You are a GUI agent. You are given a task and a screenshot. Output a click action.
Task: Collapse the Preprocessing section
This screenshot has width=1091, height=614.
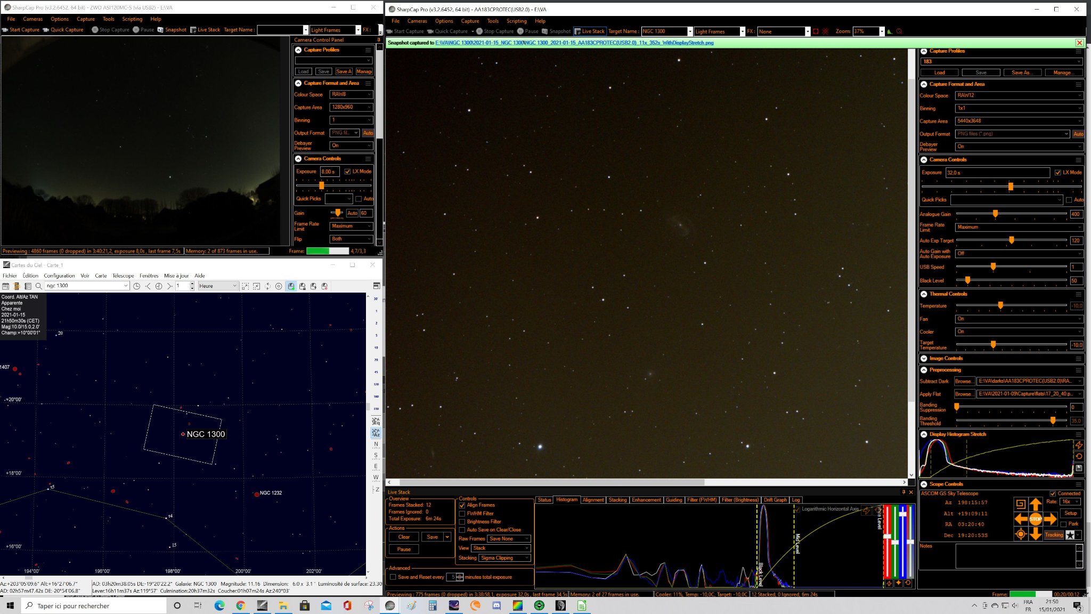pos(924,370)
